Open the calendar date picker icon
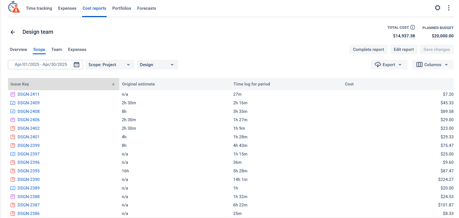Screen dimensions: 459x218 (76, 65)
